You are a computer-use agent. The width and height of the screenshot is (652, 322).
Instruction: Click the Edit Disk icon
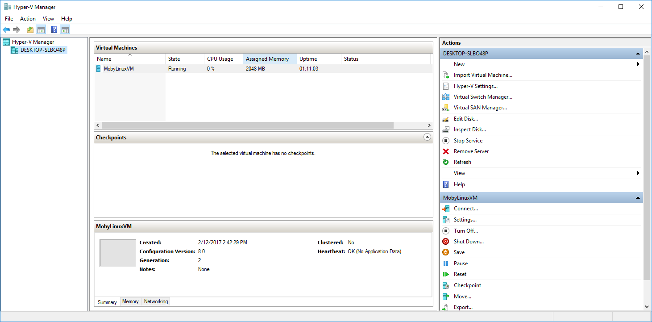(x=445, y=119)
